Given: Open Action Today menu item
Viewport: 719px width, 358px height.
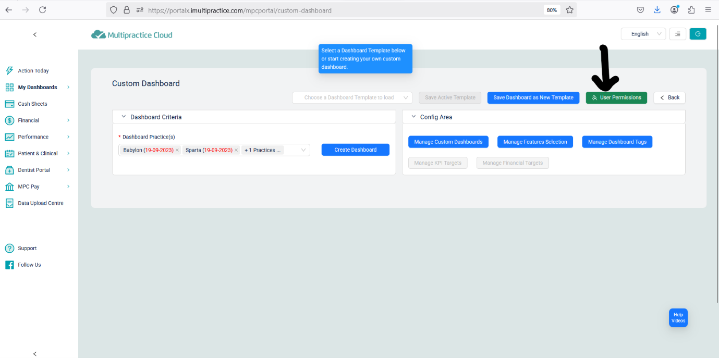Looking at the screenshot, I should click(x=33, y=71).
